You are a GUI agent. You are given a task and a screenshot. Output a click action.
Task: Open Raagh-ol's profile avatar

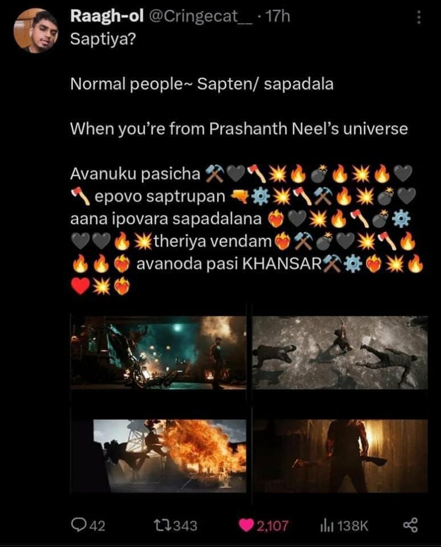(36, 30)
